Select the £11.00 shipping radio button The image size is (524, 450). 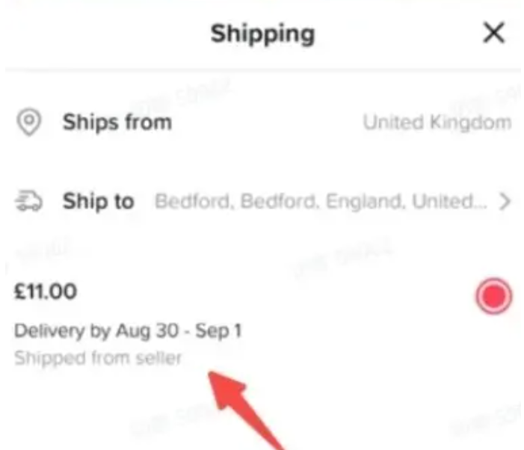click(493, 297)
